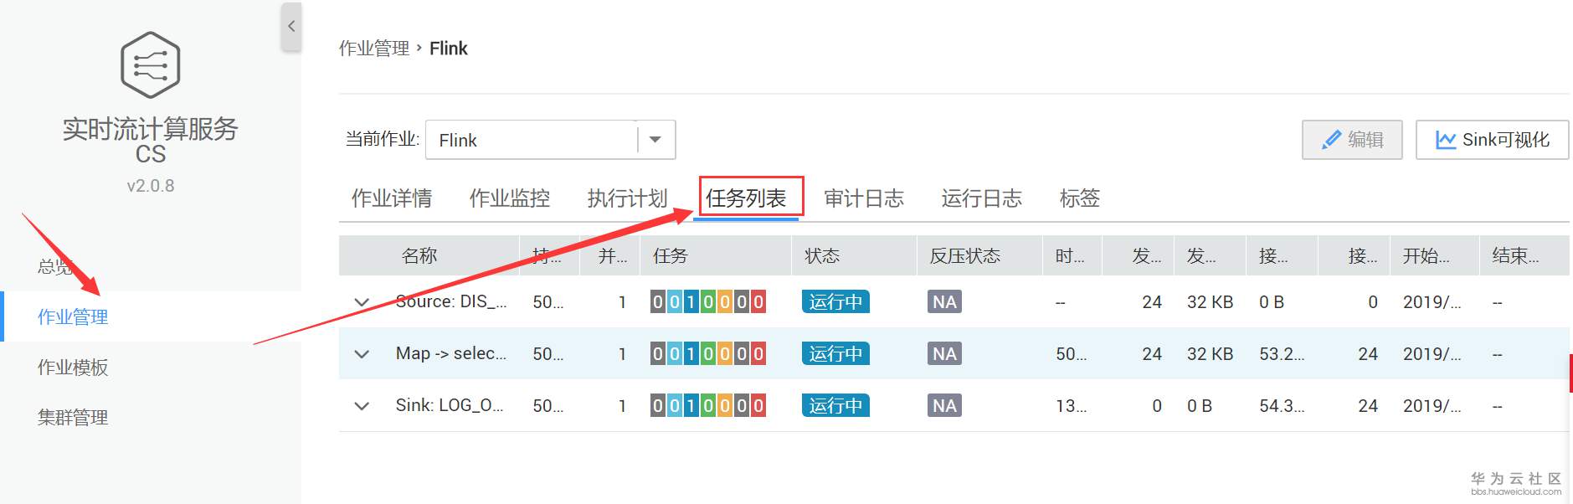The width and height of the screenshot is (1573, 504).
Task: Open the 当前作业 Flink dropdown arrow
Action: (655, 140)
